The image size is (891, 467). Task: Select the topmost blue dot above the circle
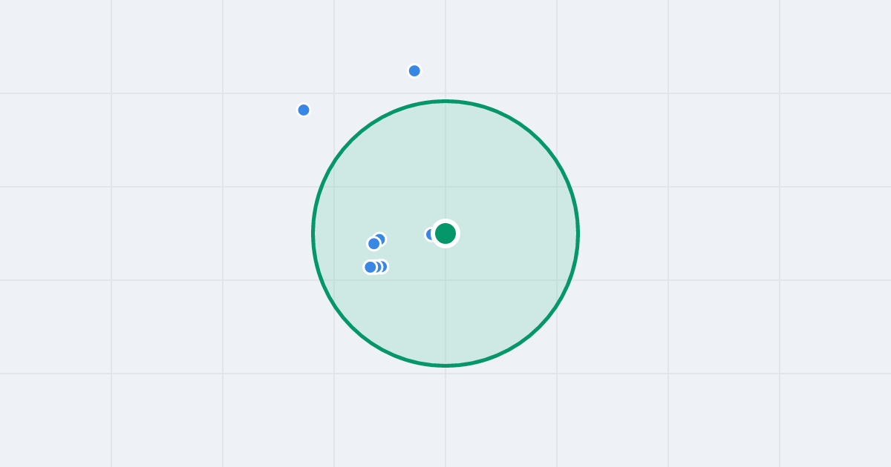(414, 71)
